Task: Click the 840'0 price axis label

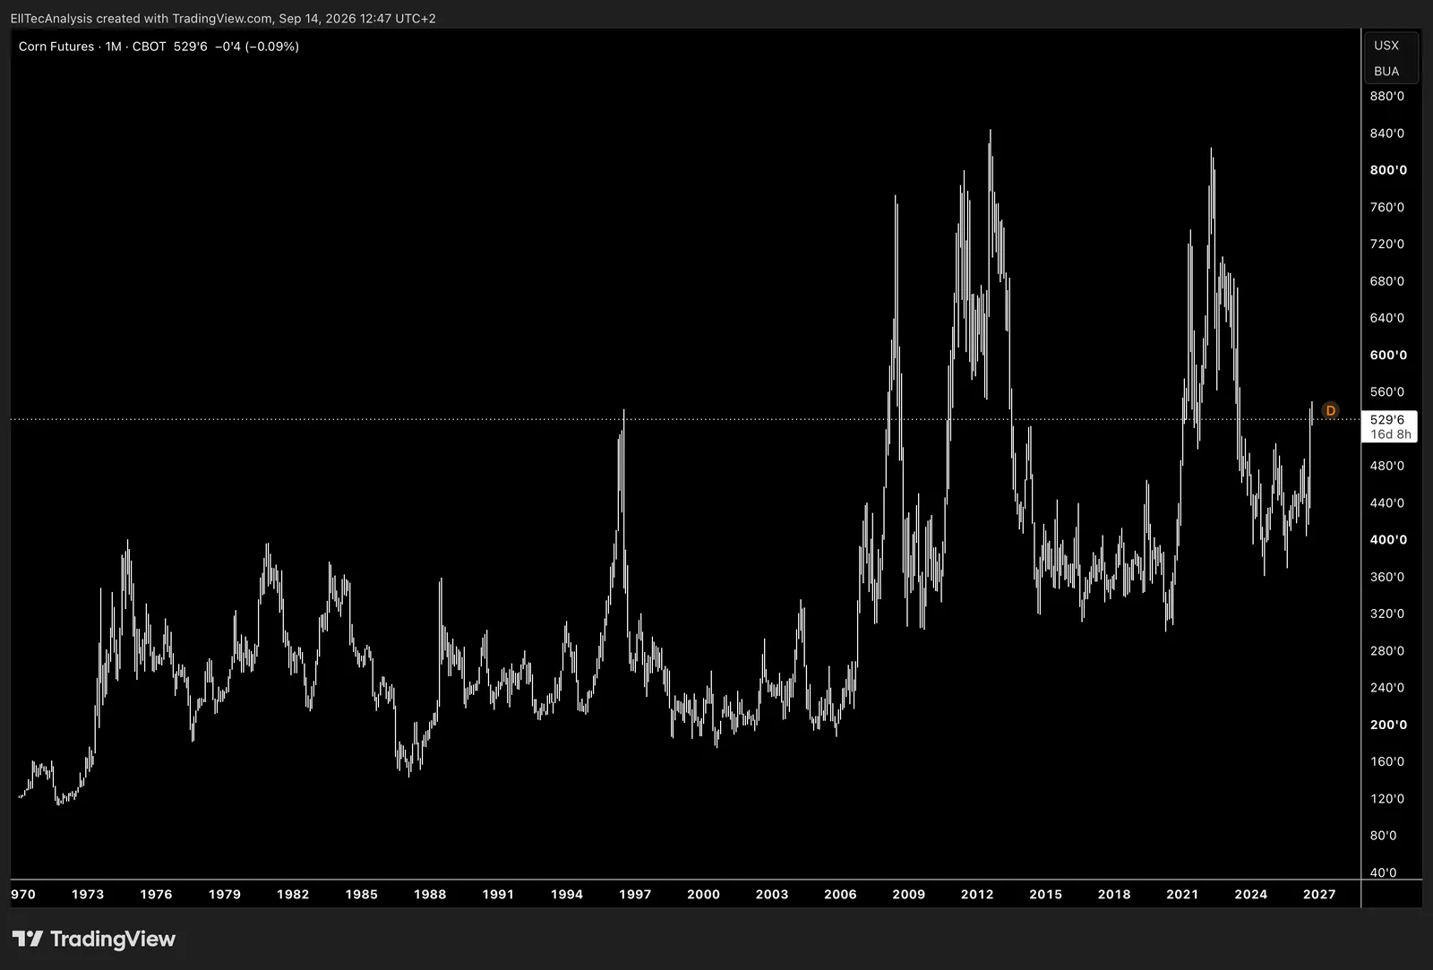Action: pyautogui.click(x=1387, y=133)
